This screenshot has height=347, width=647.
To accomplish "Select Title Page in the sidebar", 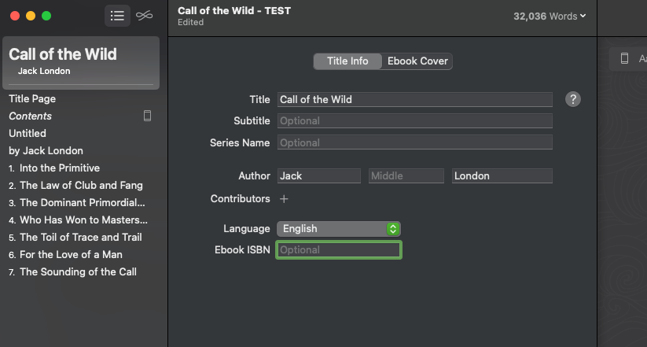I will coord(32,98).
